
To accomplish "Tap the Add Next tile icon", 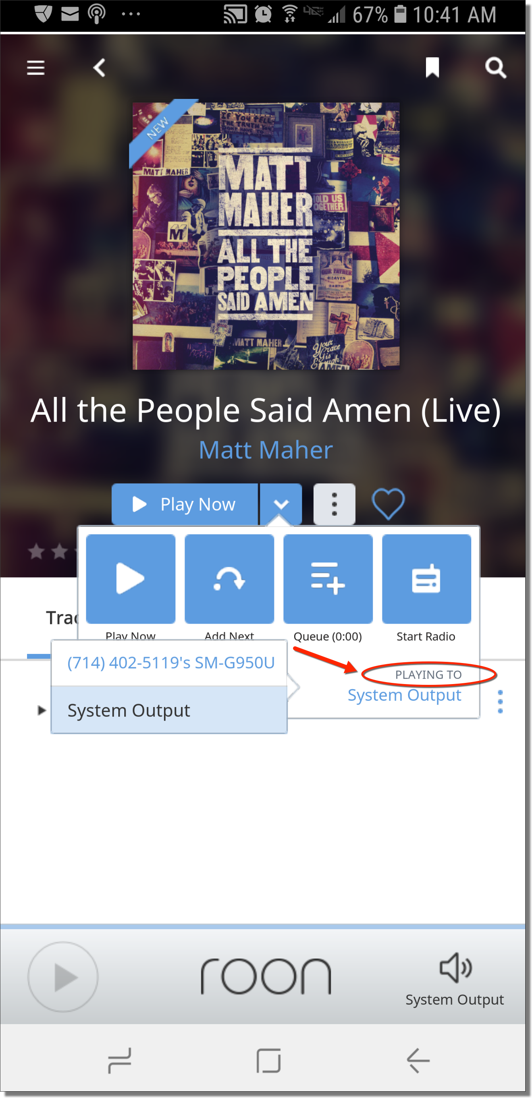I will pyautogui.click(x=229, y=579).
